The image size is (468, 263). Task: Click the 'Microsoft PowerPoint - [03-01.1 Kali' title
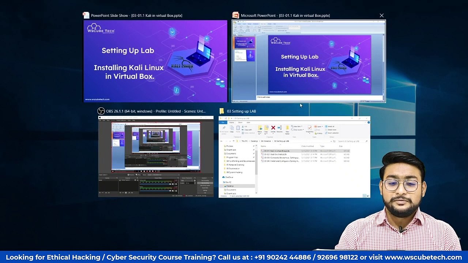[x=285, y=15]
